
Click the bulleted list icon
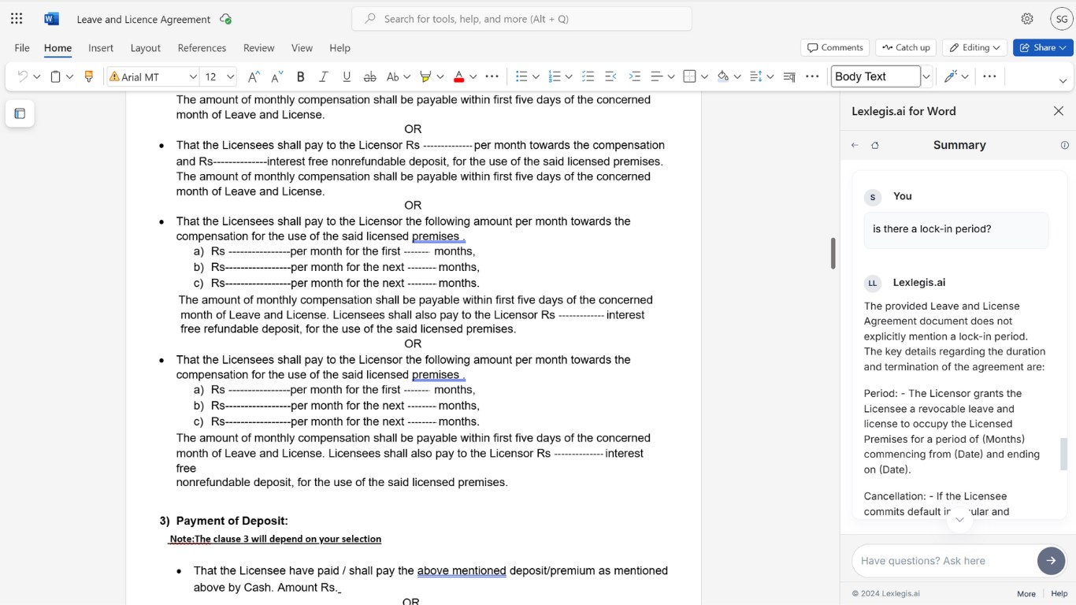coord(521,76)
